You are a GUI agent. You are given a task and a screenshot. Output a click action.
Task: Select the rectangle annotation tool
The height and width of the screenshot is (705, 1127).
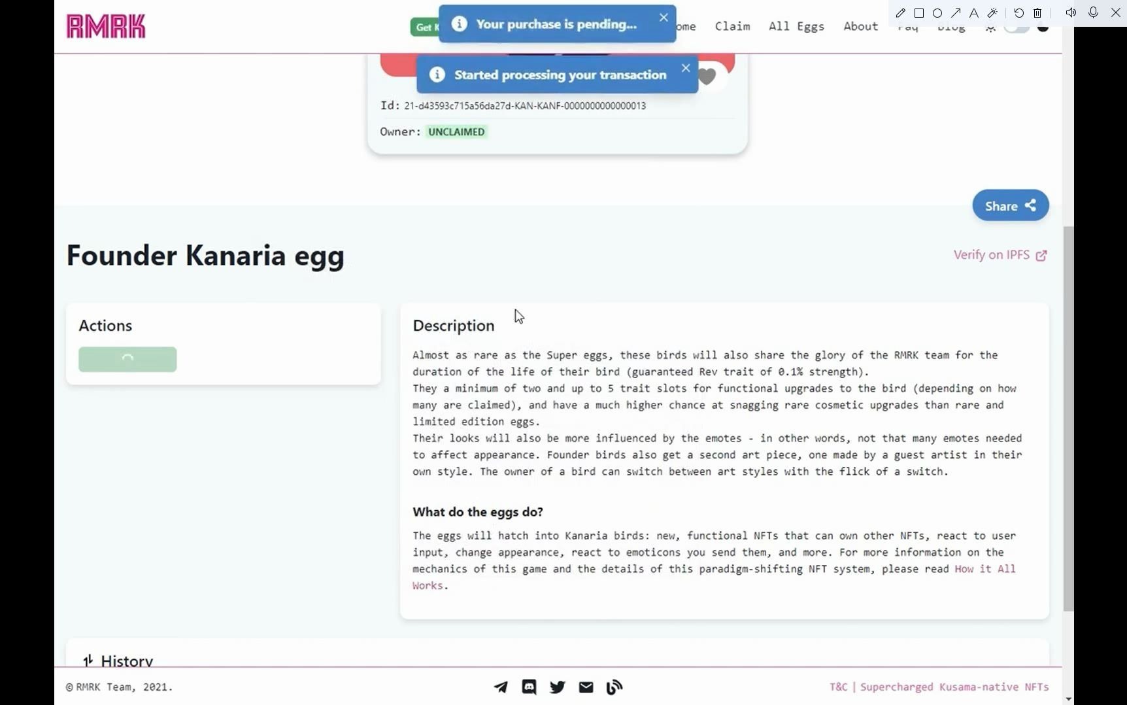(918, 13)
